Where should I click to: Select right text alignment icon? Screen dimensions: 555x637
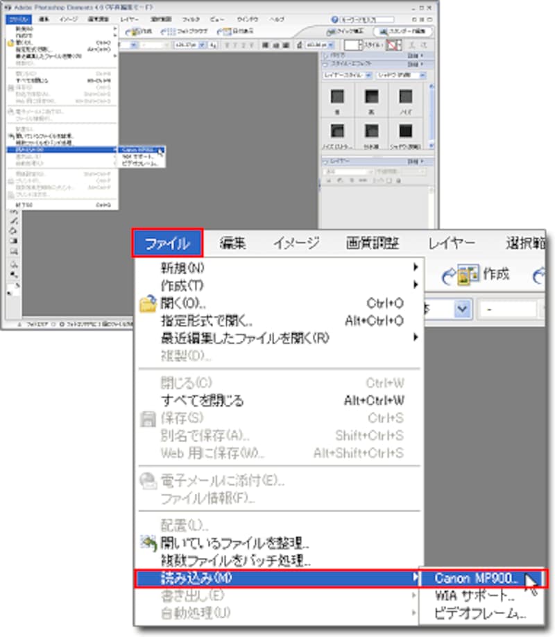(286, 45)
